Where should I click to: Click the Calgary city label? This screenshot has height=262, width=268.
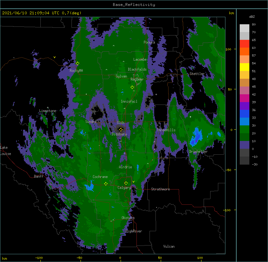point(124,188)
